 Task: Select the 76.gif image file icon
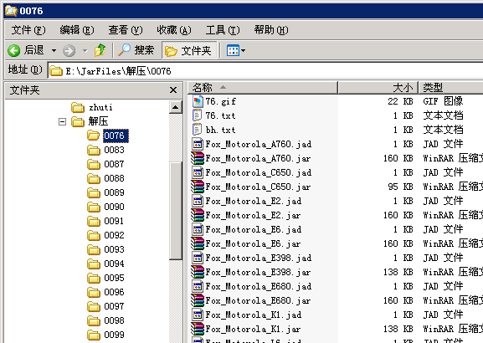[198, 101]
